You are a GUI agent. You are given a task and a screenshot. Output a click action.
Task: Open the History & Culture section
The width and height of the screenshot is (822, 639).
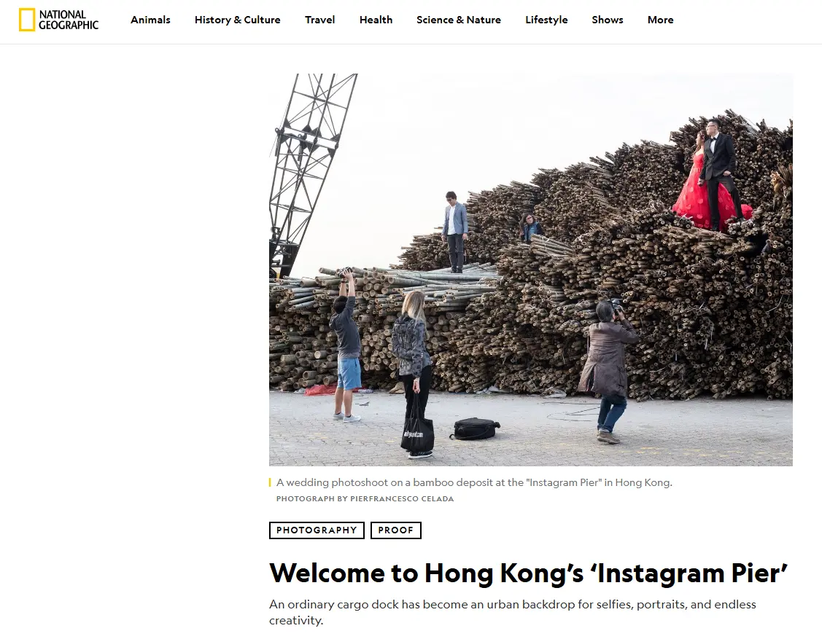tap(238, 20)
